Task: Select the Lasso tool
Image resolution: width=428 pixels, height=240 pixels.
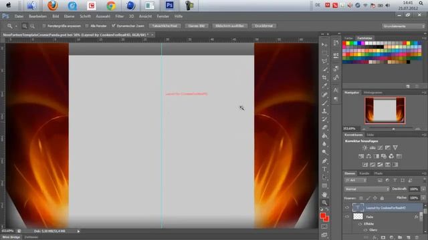Action: (324, 61)
